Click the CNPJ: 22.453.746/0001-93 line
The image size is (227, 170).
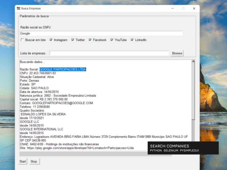click(38, 73)
